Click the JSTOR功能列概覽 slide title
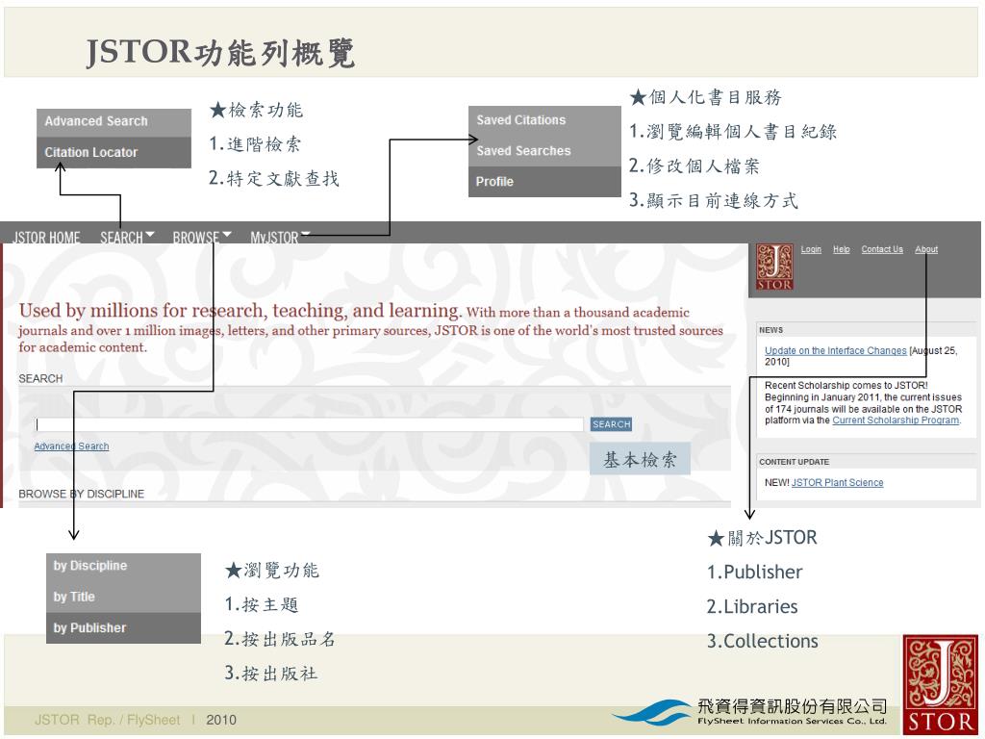 (x=220, y=52)
